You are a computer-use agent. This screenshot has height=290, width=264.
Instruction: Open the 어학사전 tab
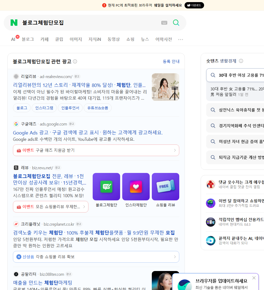tap(164, 39)
